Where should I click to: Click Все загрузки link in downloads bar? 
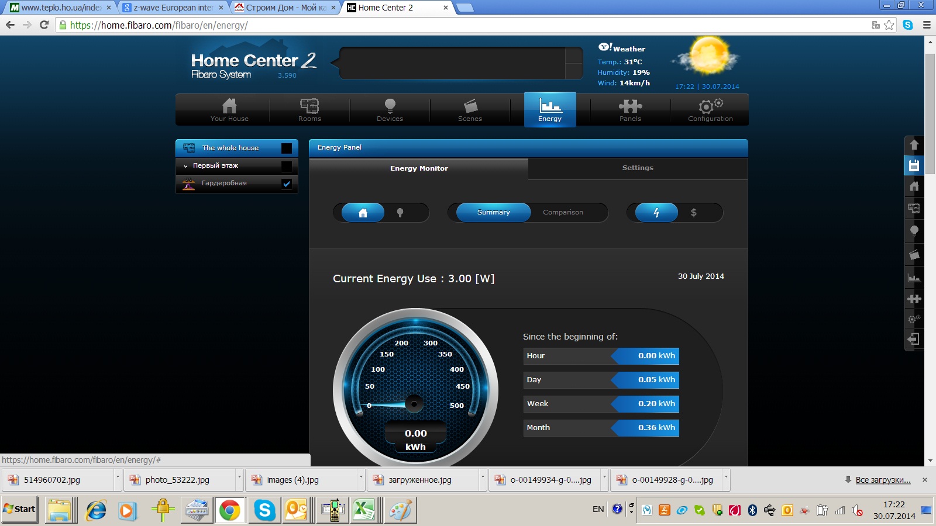tap(883, 480)
